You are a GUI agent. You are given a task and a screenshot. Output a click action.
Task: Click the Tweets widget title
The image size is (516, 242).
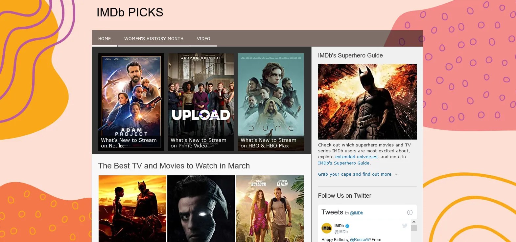coord(332,212)
